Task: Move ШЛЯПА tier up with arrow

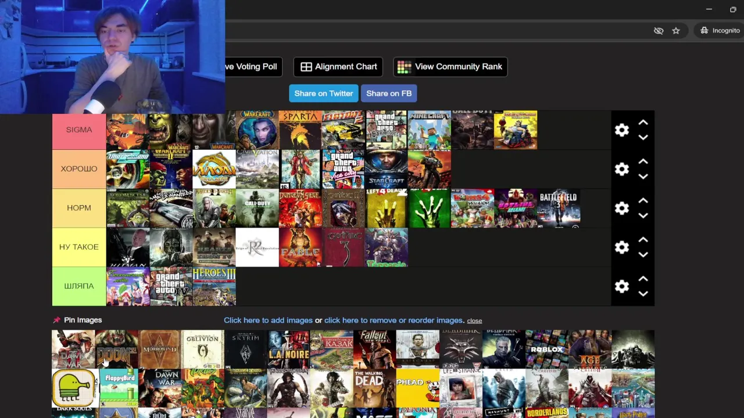Action: coord(643,279)
